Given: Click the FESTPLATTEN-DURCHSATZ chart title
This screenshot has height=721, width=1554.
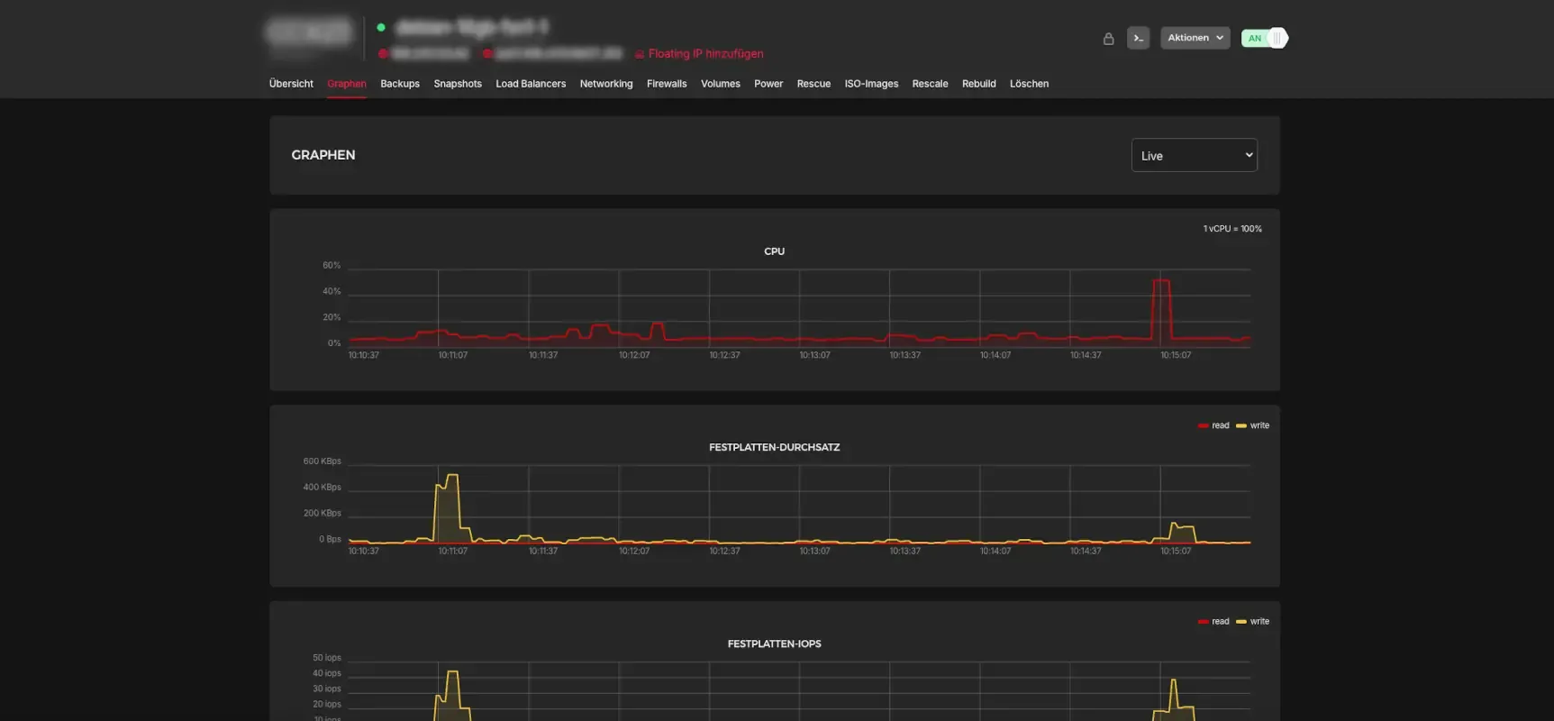Looking at the screenshot, I should [x=774, y=447].
